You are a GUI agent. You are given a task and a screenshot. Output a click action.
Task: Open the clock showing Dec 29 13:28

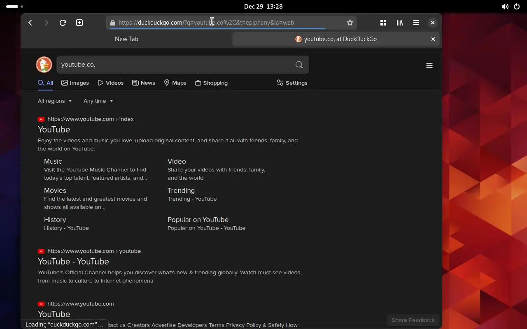tap(263, 7)
